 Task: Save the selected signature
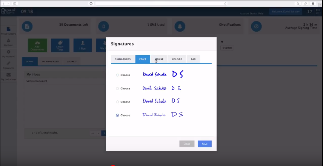(205, 144)
